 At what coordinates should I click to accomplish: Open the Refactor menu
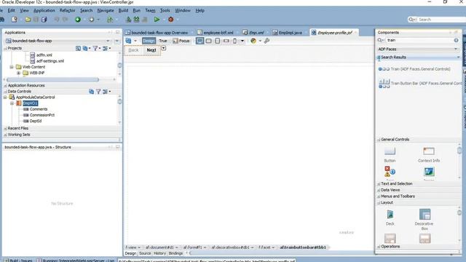coord(68,10)
